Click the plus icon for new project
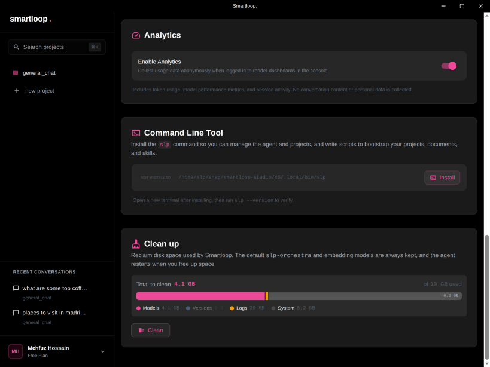Image resolution: width=490 pixels, height=367 pixels. (17, 91)
